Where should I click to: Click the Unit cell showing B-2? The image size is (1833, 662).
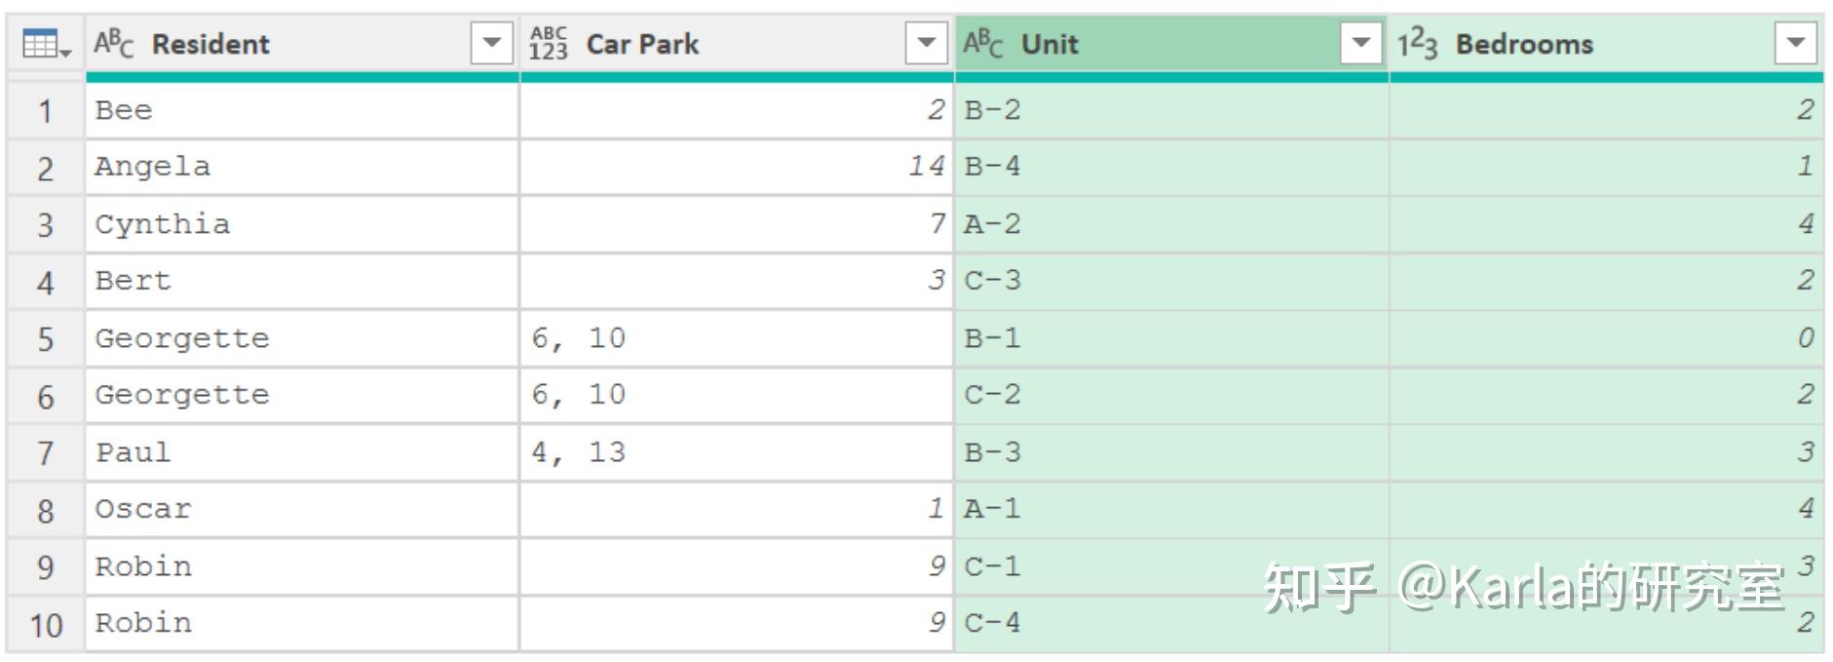(1171, 110)
